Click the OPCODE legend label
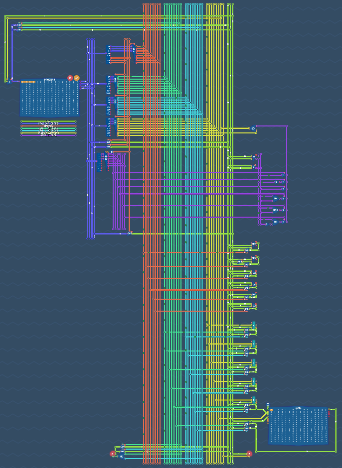This screenshot has height=468, width=342. pos(48,126)
